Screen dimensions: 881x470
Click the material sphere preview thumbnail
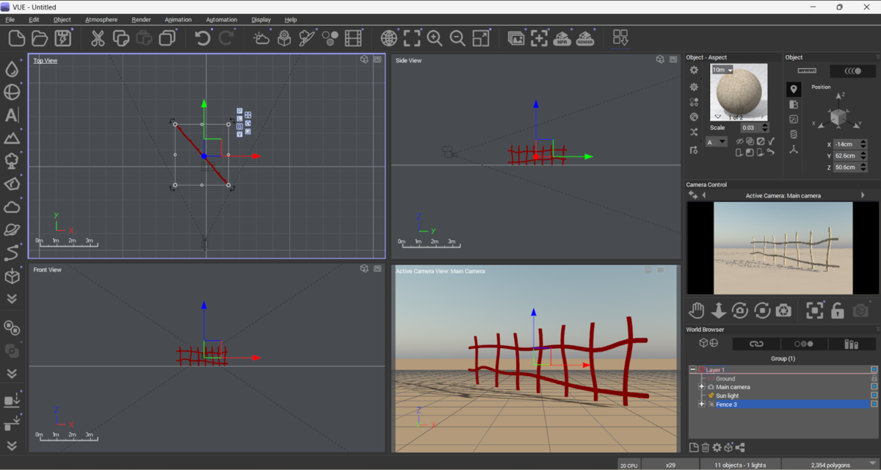pos(739,93)
